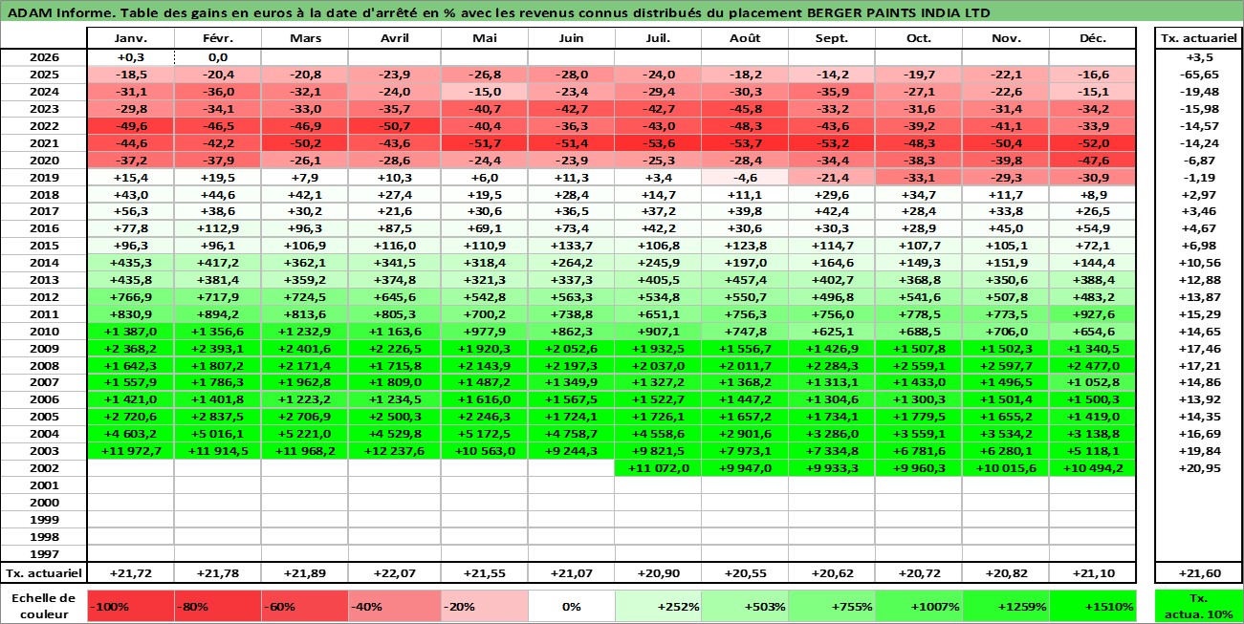Click the -50,7 cell in 2022
Image resolution: width=1244 pixels, height=624 pixels.
coord(394,125)
